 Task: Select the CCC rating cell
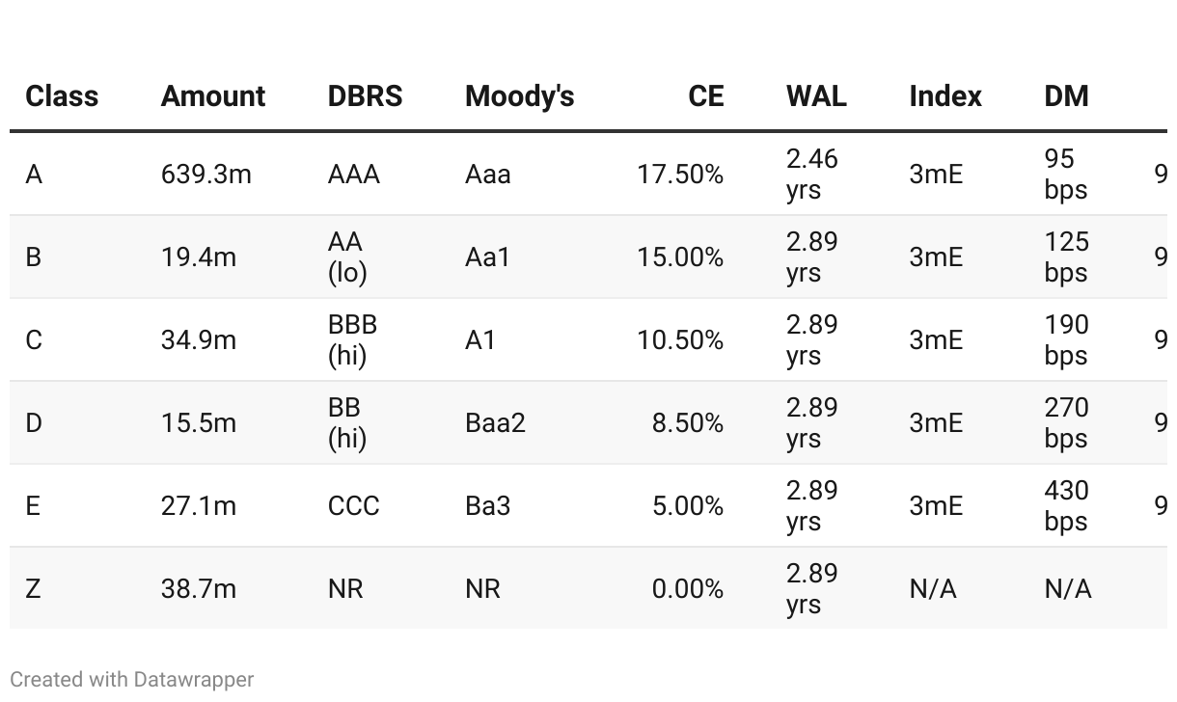coord(354,506)
